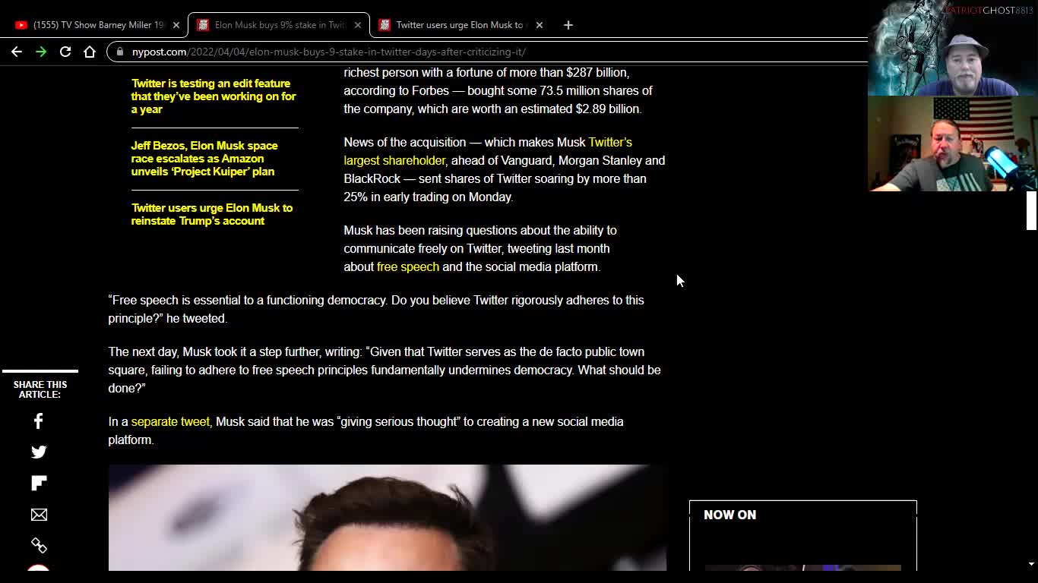Open 'Twitter is testing an edit feature' story
1038x583 pixels.
point(214,96)
